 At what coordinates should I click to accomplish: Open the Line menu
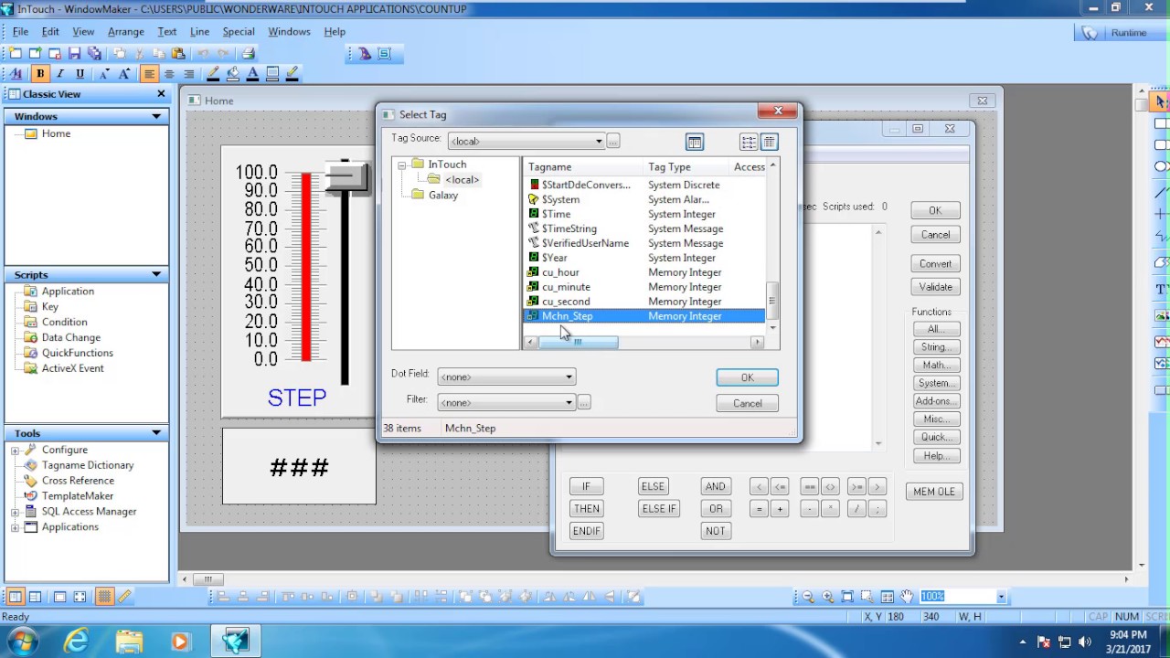pos(199,32)
